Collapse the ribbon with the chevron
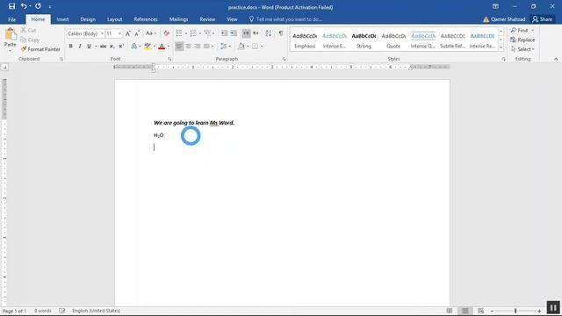This screenshot has height=316, width=562. tap(556, 59)
